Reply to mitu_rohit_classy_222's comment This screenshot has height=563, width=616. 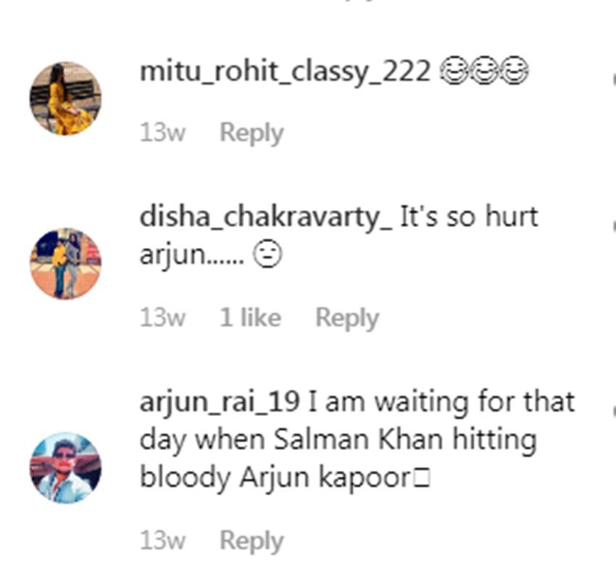pos(251,133)
